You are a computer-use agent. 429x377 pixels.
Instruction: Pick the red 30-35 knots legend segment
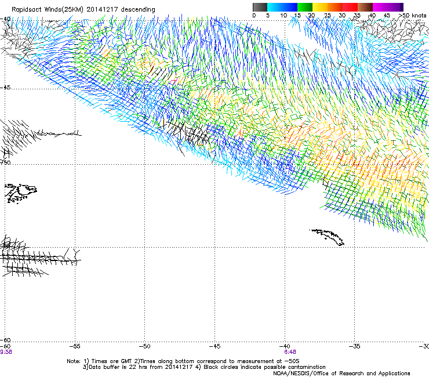pos(350,7)
